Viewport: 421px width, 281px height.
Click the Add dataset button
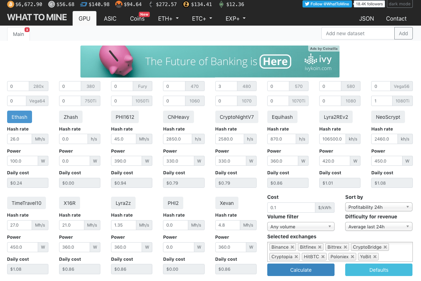(x=403, y=33)
